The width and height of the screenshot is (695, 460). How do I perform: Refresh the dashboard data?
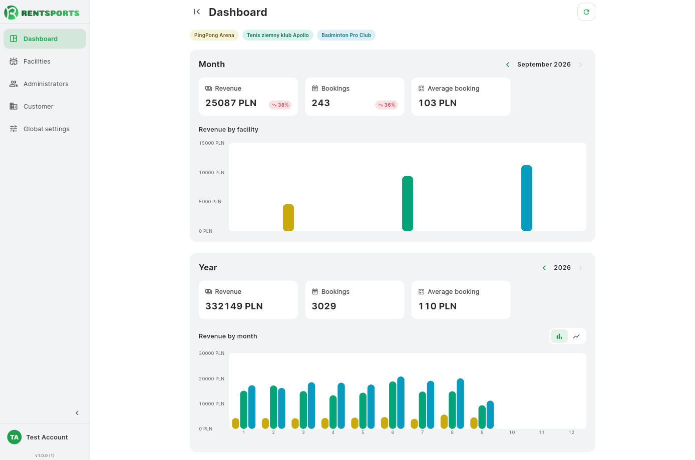(x=586, y=12)
